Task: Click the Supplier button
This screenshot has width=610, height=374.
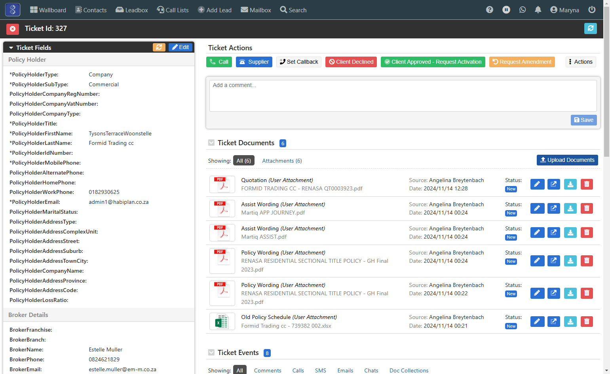Action: point(254,62)
